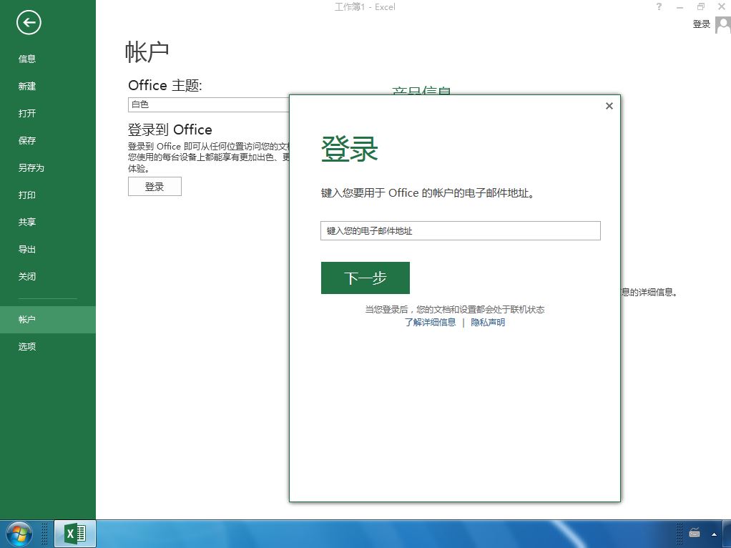Click the 登录 button under 登录到 Office
The width and height of the screenshot is (731, 548).
point(154,187)
